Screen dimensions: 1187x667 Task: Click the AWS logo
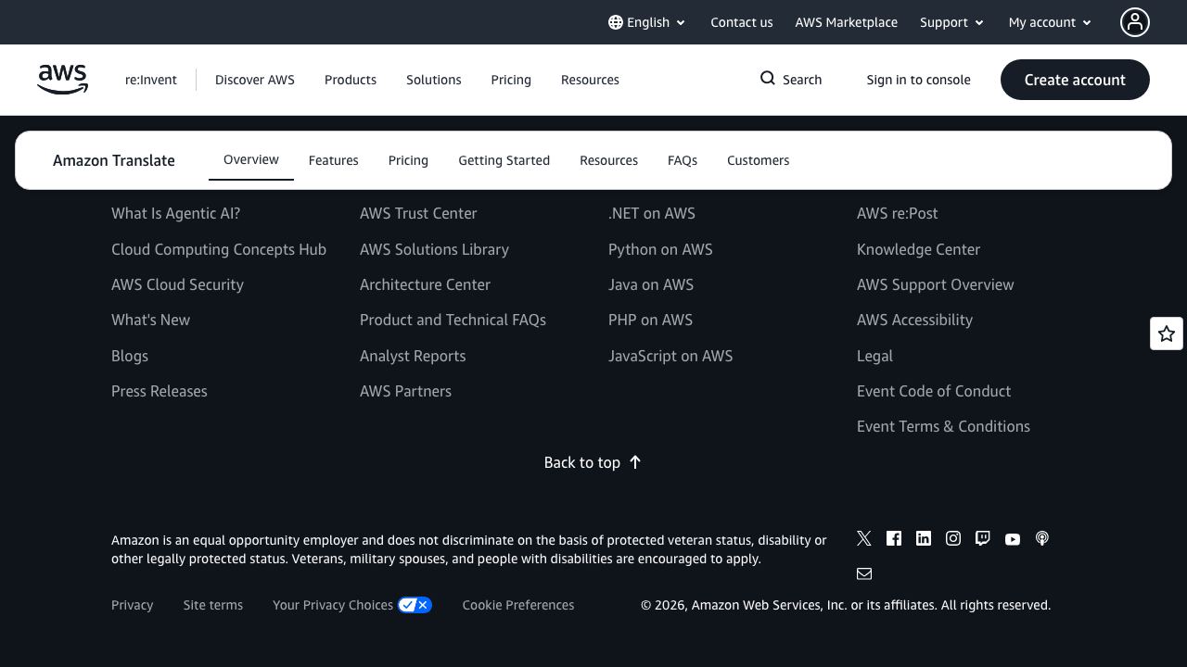click(62, 80)
